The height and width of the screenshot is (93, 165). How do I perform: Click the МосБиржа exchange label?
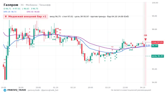point(31,5)
